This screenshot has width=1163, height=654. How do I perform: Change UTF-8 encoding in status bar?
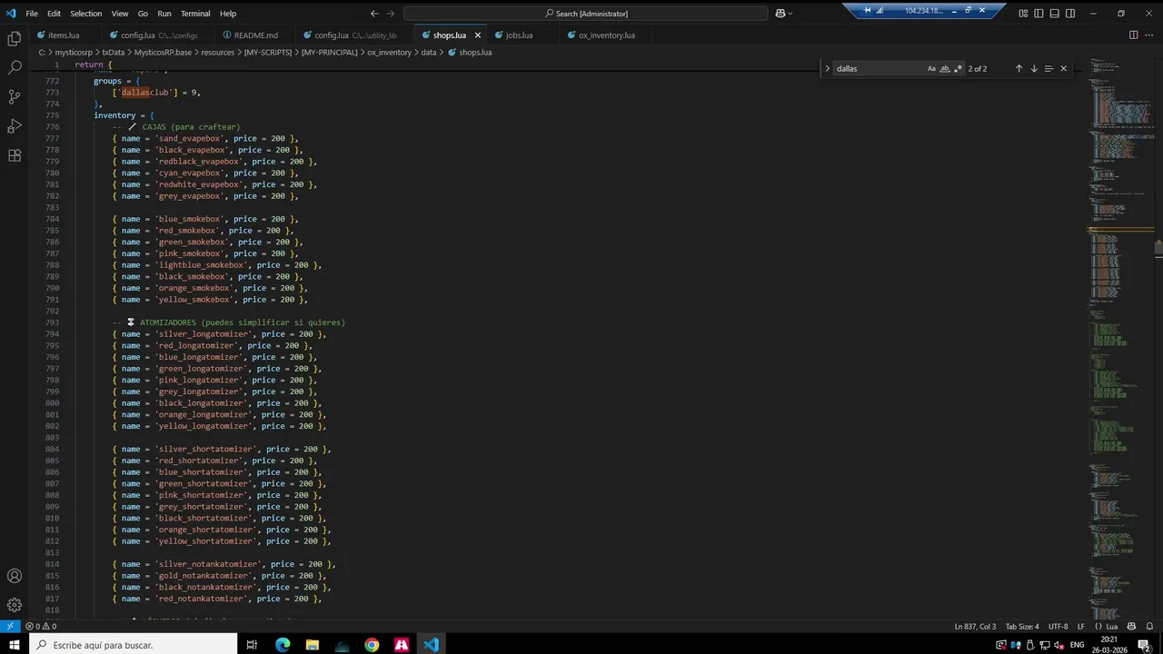[x=1058, y=627]
